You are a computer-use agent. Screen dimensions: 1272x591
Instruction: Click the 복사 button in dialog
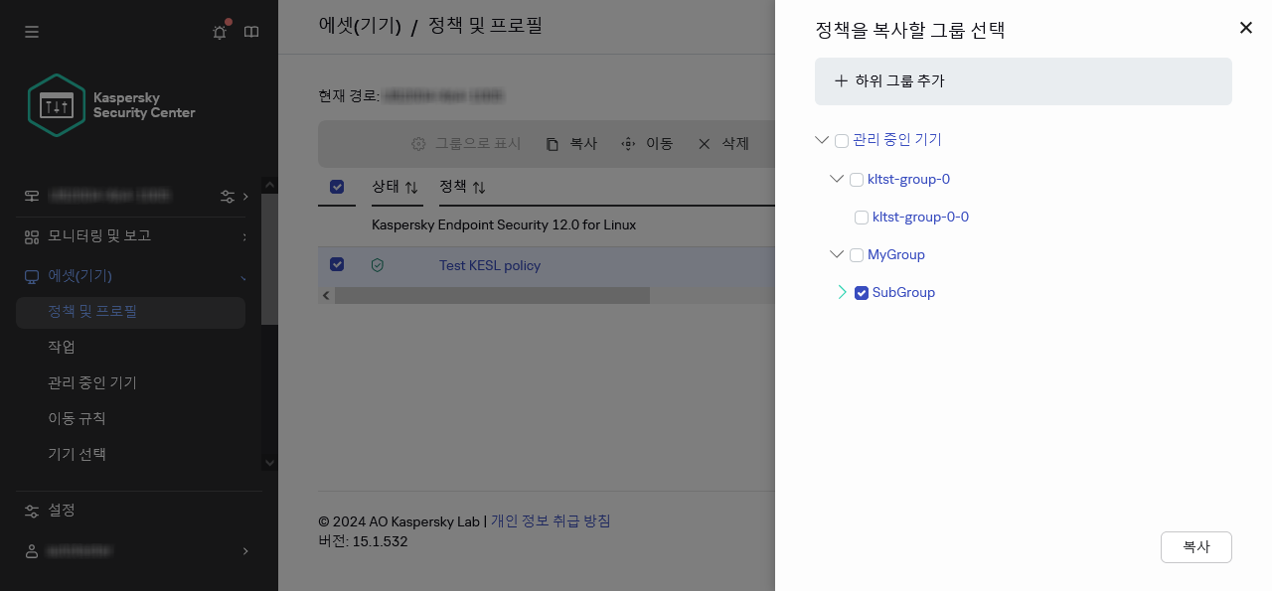tap(1196, 546)
